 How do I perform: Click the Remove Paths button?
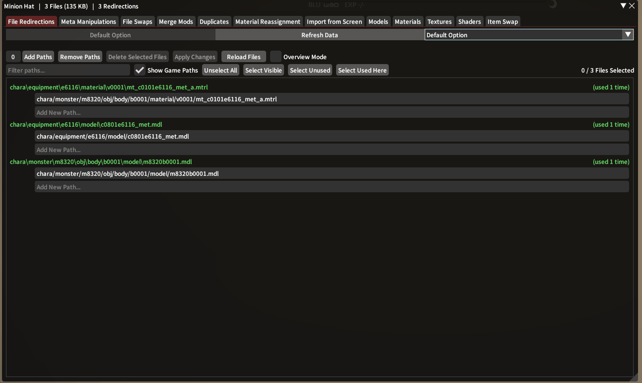(x=80, y=57)
